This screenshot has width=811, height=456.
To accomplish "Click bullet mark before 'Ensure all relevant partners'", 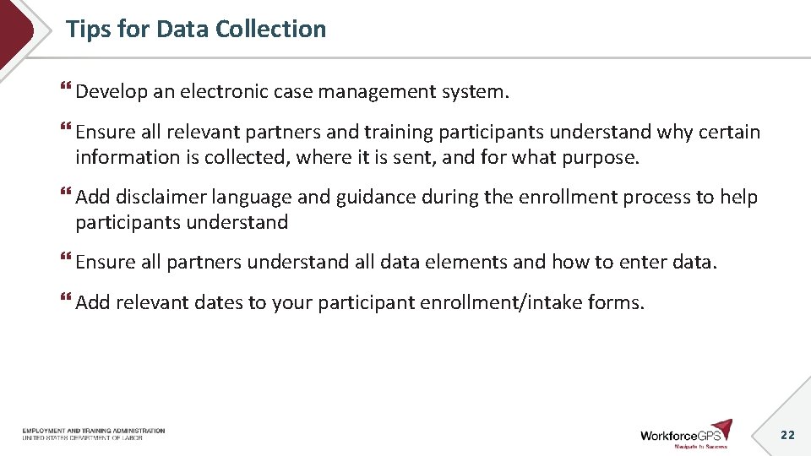I will 66,126.
